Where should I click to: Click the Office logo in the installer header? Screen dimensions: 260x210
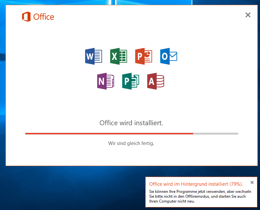click(x=38, y=17)
